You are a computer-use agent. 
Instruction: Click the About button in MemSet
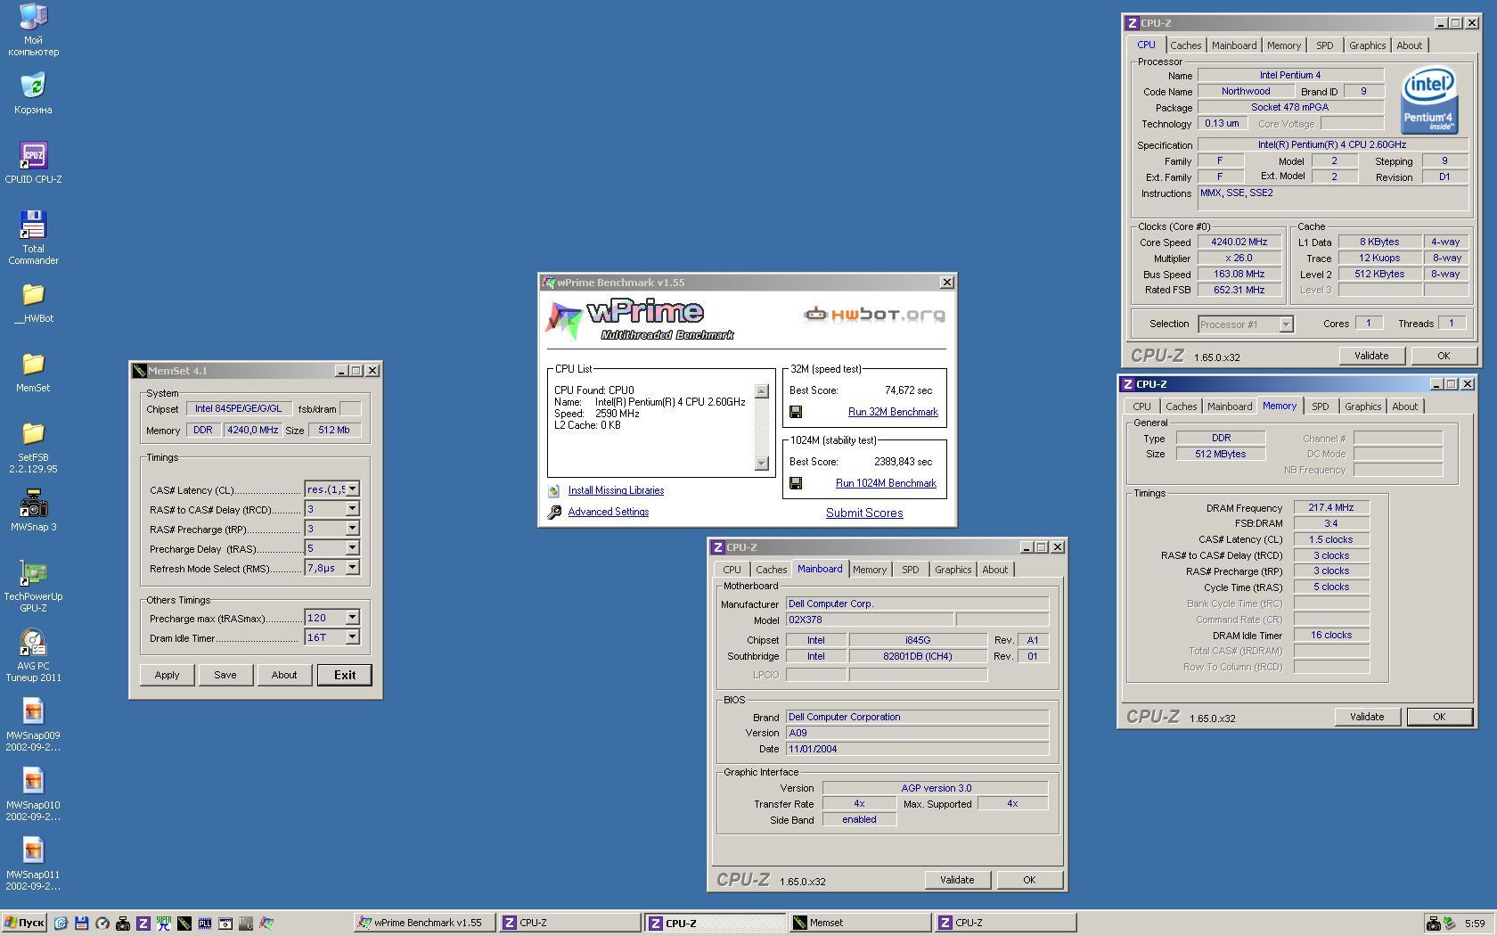click(x=283, y=675)
